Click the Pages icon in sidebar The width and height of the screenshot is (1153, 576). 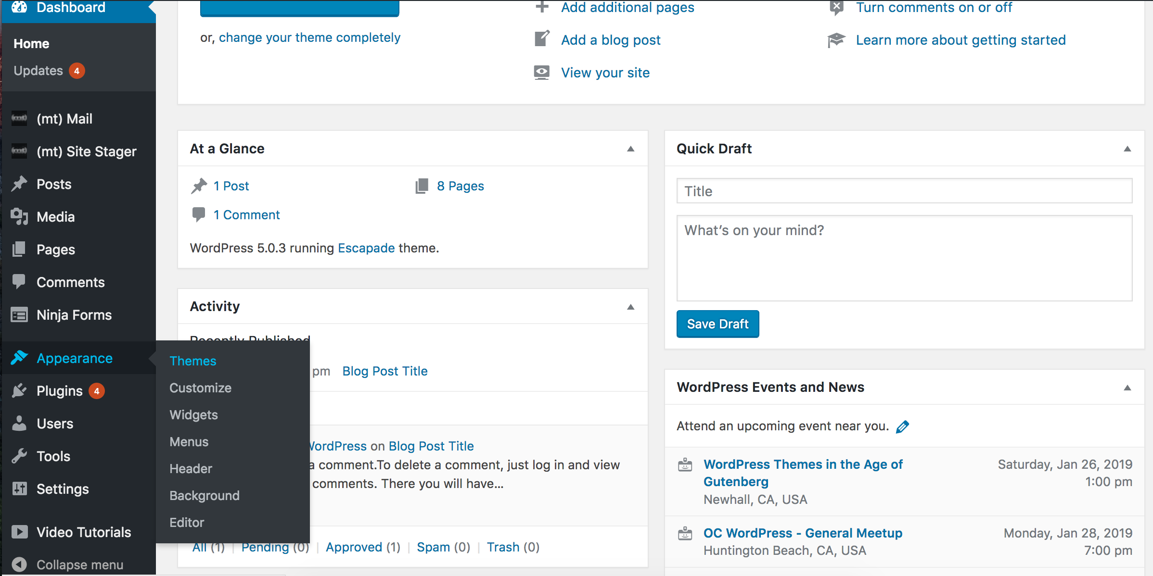pyautogui.click(x=19, y=249)
